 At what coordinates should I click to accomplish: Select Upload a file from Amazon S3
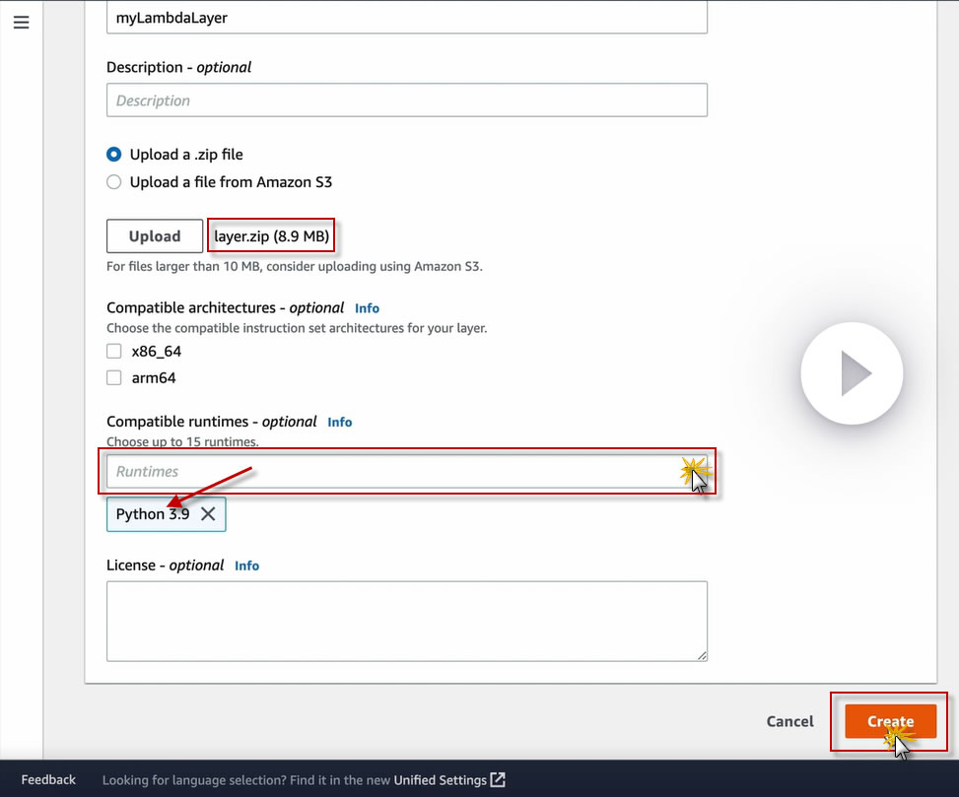pyautogui.click(x=113, y=182)
